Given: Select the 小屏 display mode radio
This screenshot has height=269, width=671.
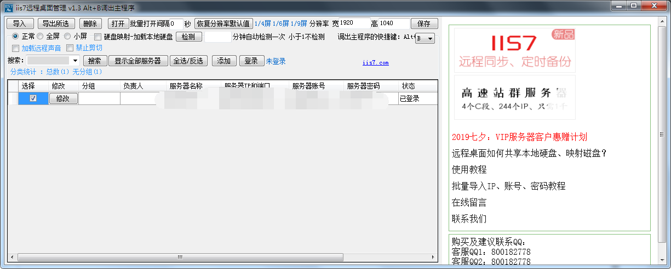Looking at the screenshot, I should pyautogui.click(x=67, y=37).
